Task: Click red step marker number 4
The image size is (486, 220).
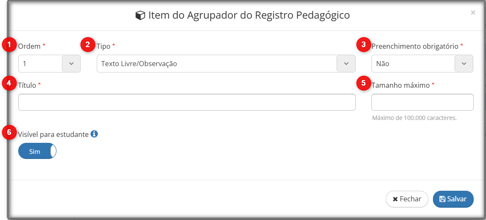Action: (8, 83)
